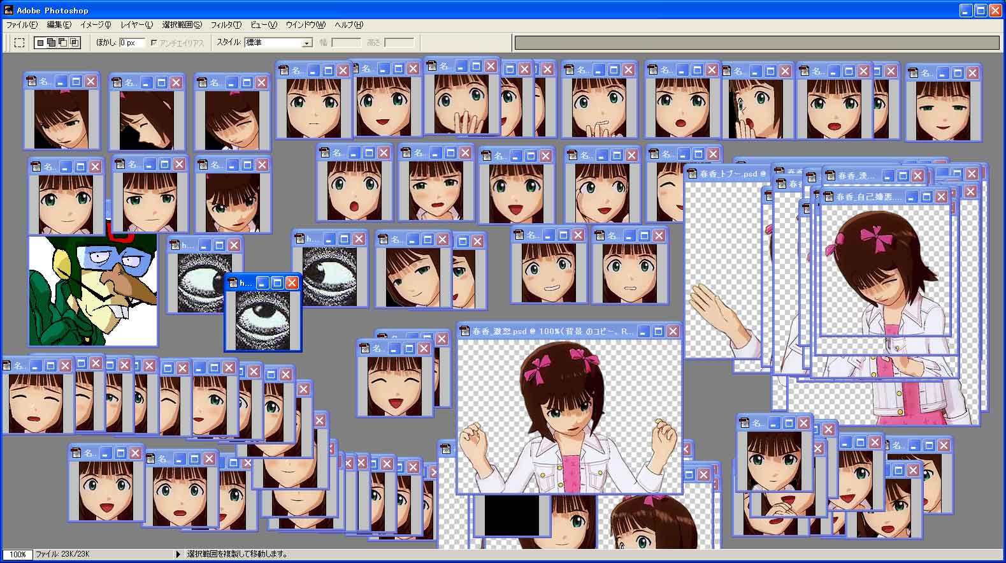The width and height of the screenshot is (1006, 563).
Task: Maximize the Adobe Photoshop application window
Action: pyautogui.click(x=981, y=10)
